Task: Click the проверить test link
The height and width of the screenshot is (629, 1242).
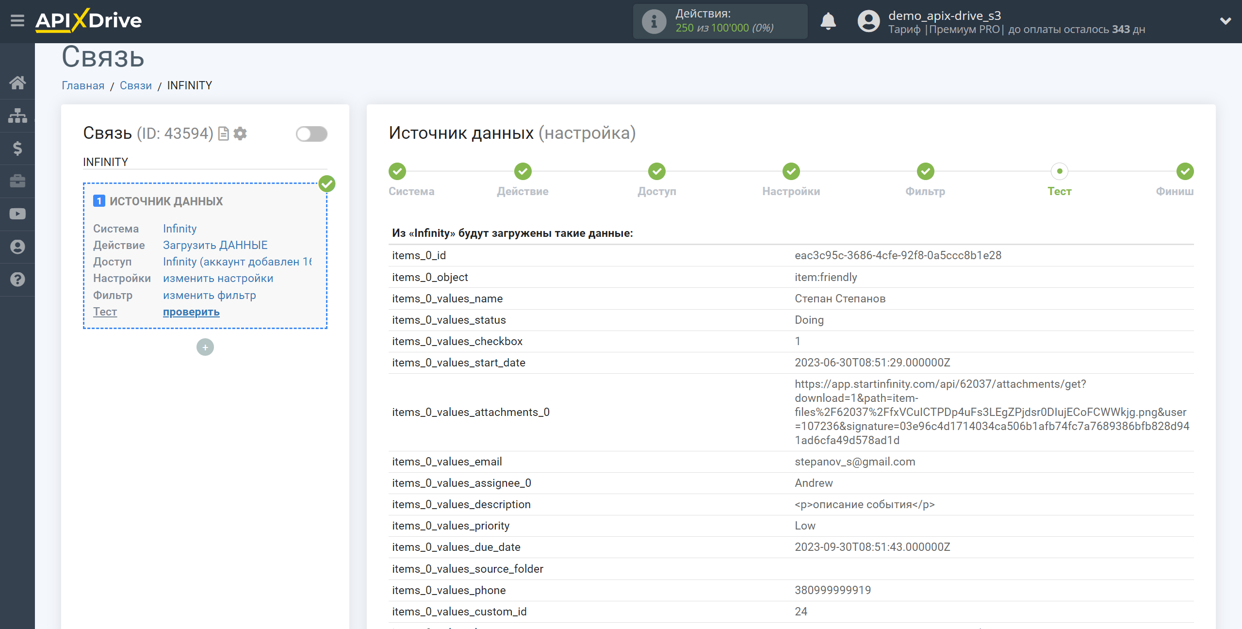Action: 191,312
